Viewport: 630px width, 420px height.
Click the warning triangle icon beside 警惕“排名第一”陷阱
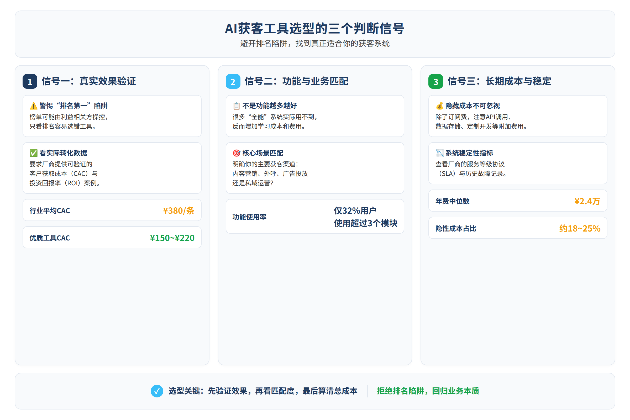(x=34, y=106)
